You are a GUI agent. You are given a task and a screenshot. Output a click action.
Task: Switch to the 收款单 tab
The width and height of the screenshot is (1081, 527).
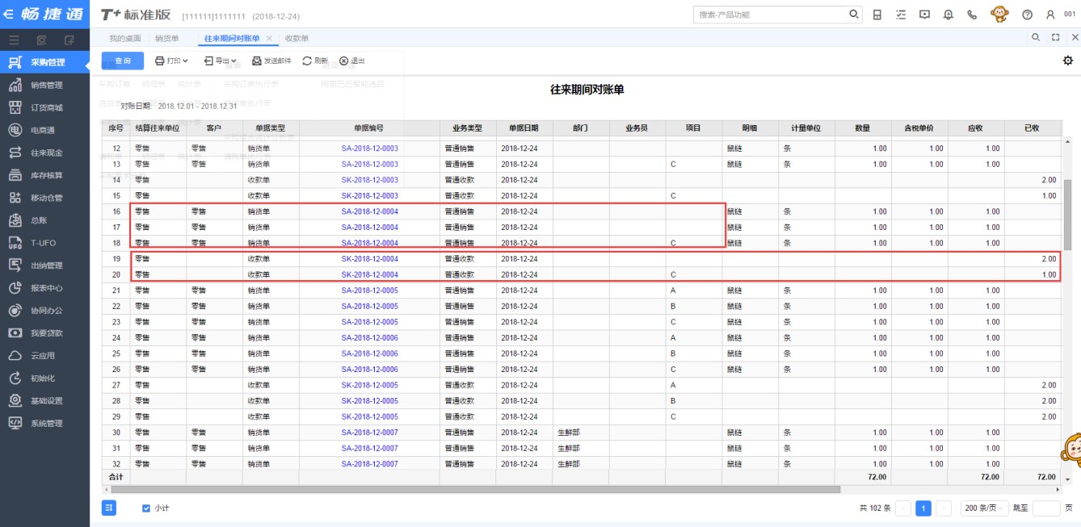point(297,39)
